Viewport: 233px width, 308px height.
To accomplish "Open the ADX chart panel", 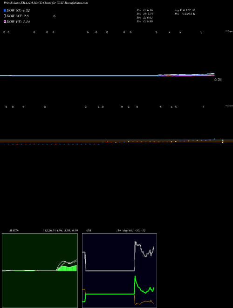I will 119,271.
